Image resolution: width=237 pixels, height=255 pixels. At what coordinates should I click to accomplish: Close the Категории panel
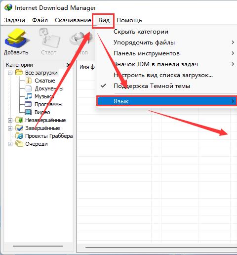69,65
